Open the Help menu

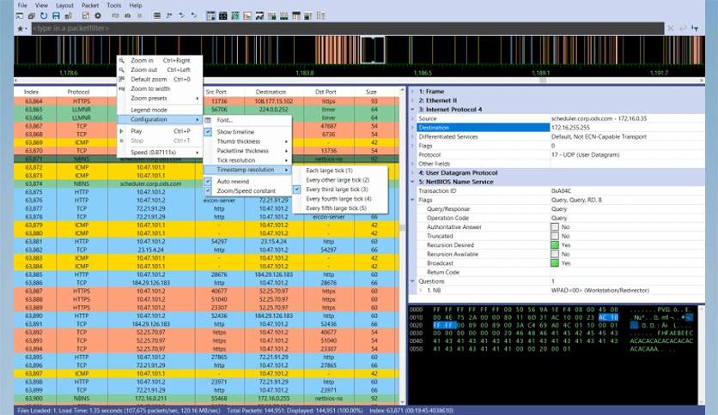tap(136, 5)
